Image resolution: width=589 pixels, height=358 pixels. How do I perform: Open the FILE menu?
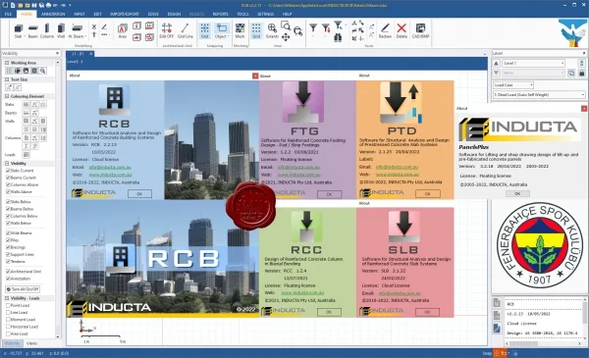tap(8, 14)
